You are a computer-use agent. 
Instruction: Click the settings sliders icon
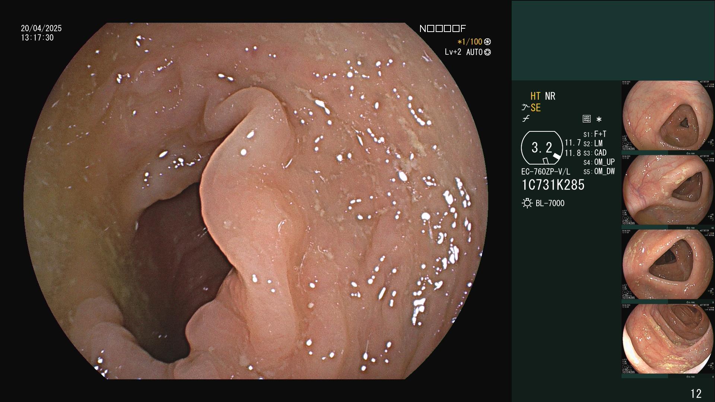point(587,119)
